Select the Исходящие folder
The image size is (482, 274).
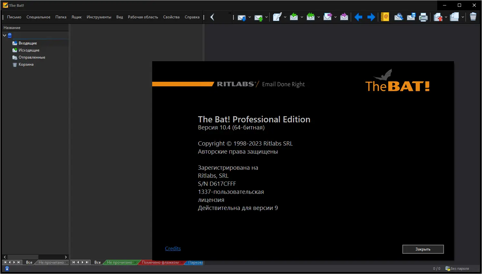point(29,50)
